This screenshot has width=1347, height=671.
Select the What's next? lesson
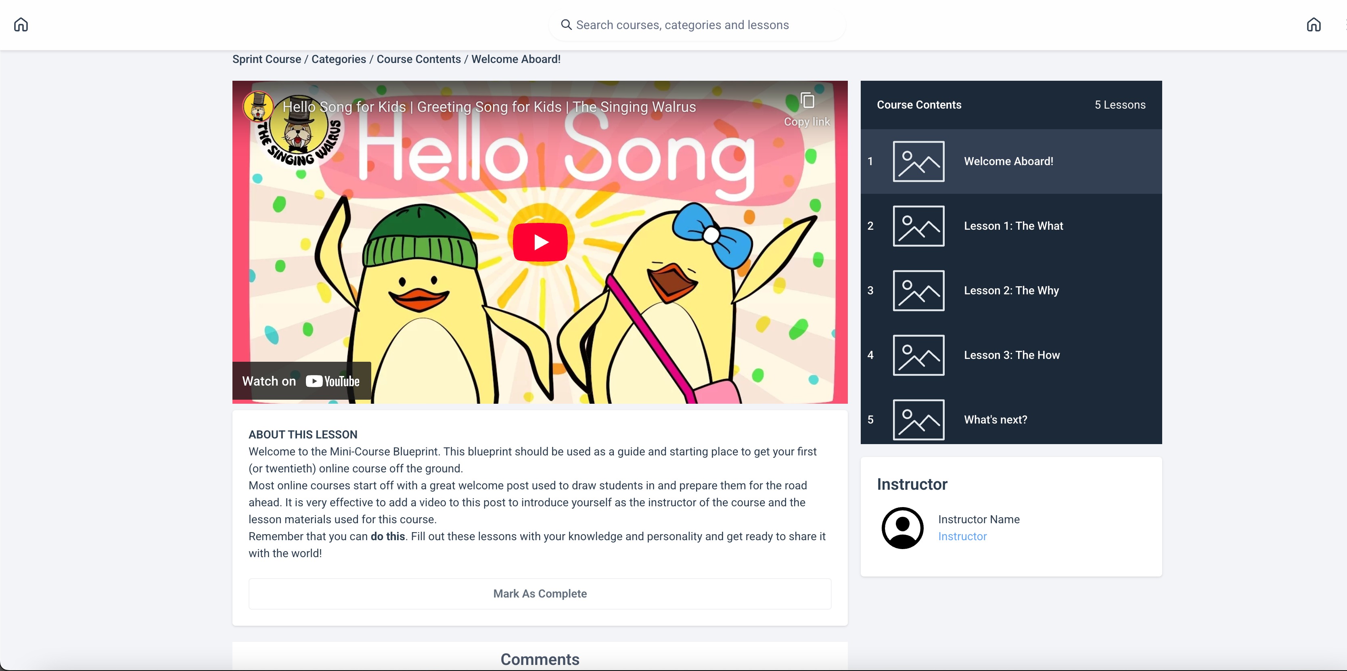(x=995, y=419)
